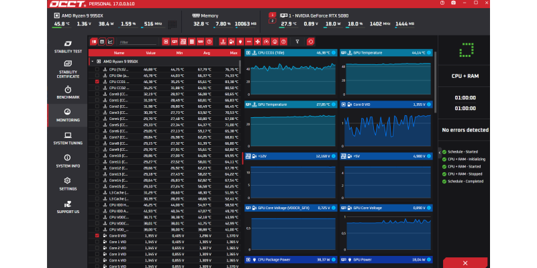Switch to graph-only view icon
Image resolution: width=537 pixels, height=268 pixels.
point(110,42)
